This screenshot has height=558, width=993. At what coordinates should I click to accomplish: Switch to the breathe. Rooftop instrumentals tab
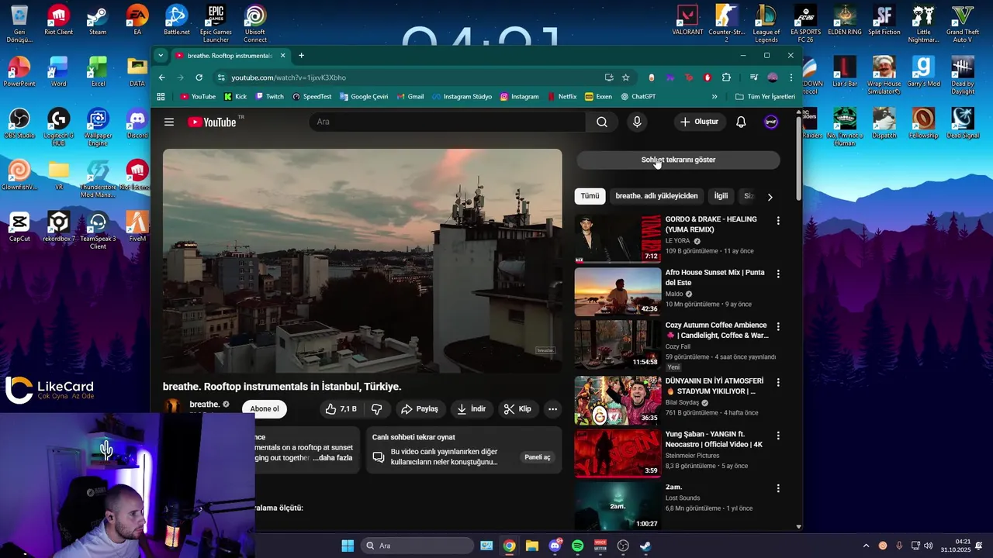pos(230,56)
